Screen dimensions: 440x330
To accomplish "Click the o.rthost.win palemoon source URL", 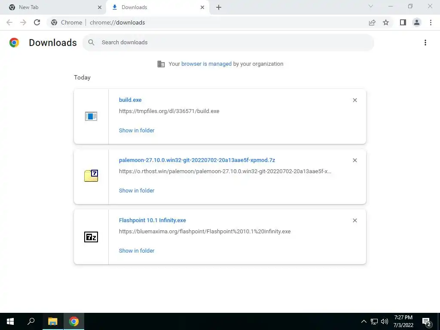I will click(x=225, y=171).
